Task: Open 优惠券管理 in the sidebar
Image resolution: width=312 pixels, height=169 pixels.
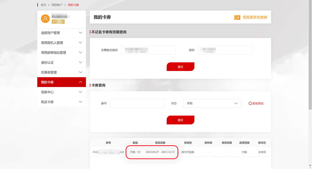Action: [x=61, y=72]
